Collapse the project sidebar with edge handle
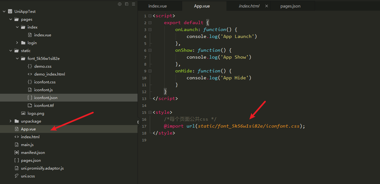This screenshot has width=380, height=184. (138, 122)
